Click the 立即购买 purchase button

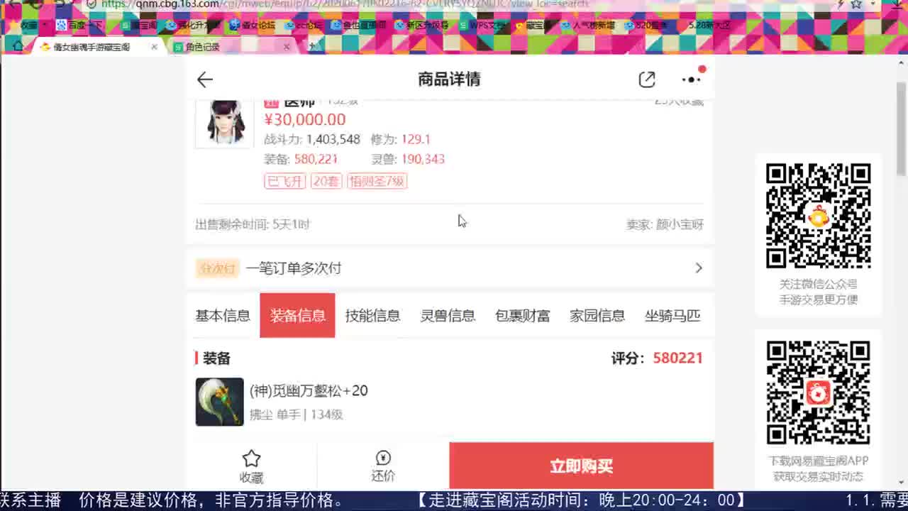(581, 466)
